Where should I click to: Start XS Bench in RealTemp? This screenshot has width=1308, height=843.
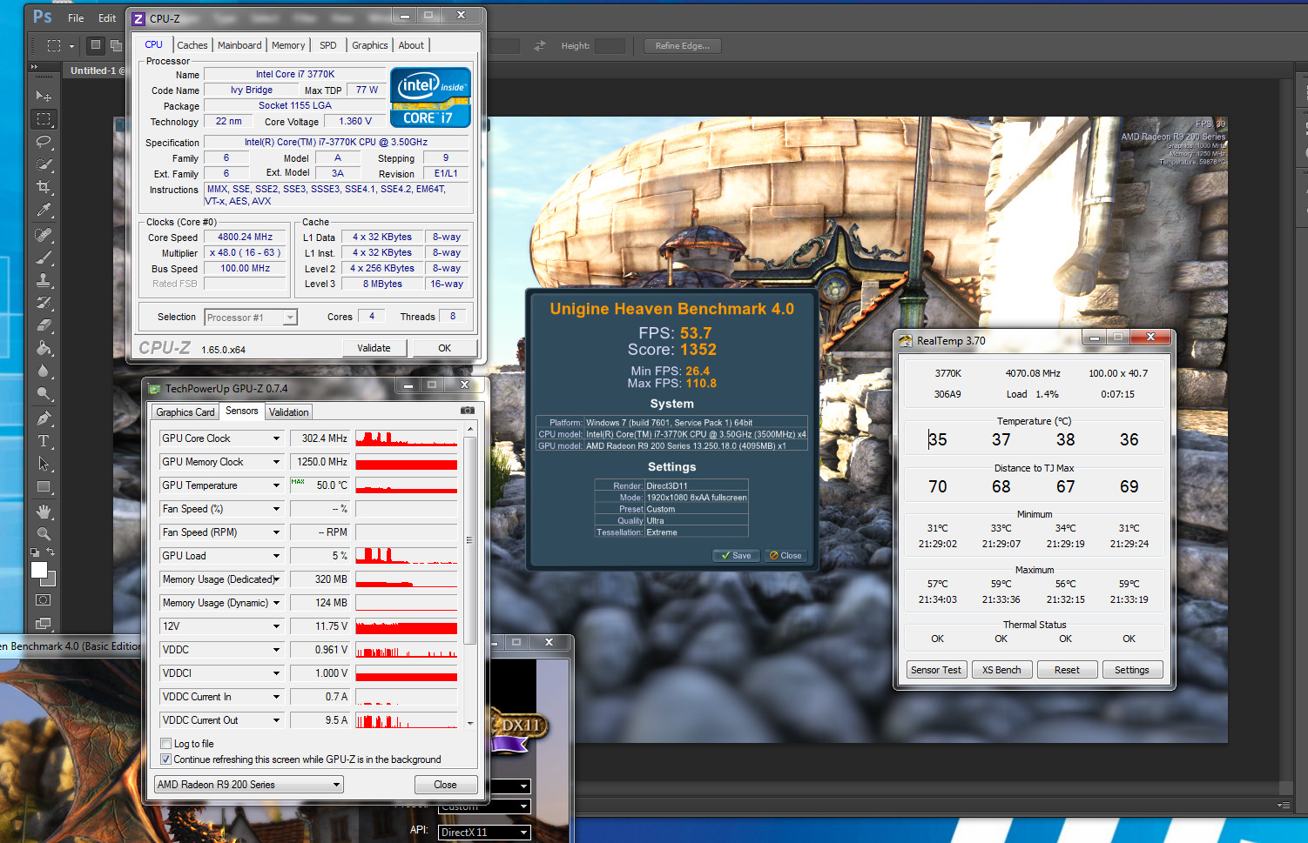[1001, 670]
